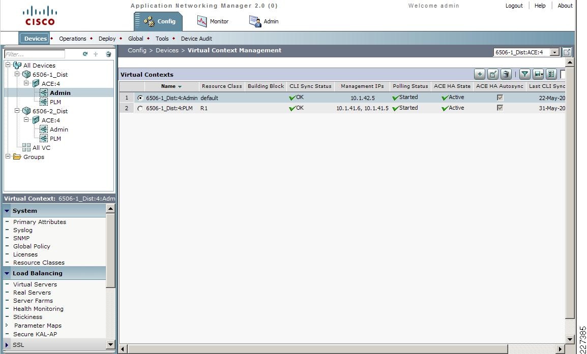The image size is (587, 354).
Task: Collapse the All Devices tree node
Action: click(x=8, y=65)
